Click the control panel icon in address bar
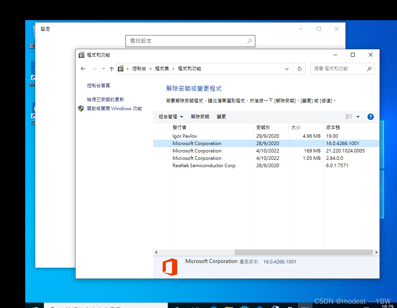 (121, 69)
